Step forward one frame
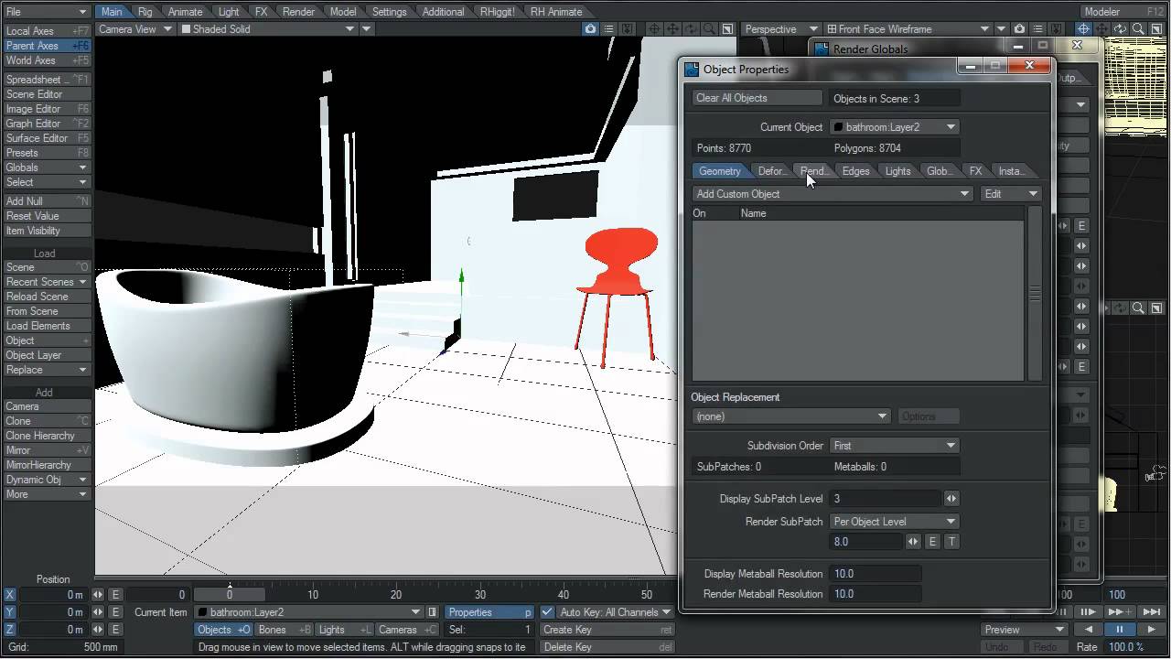Viewport: 1171px width, 659px height. (1088, 612)
